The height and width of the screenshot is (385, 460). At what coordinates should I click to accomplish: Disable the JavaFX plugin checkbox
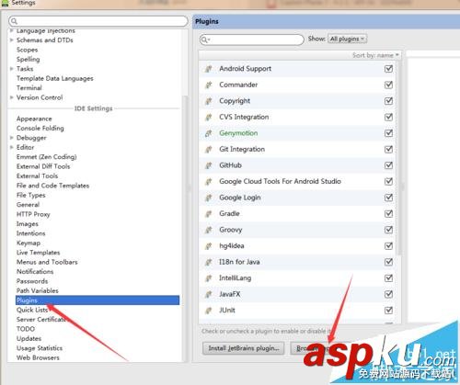click(x=388, y=294)
